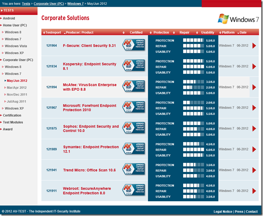Open Legal Notice footer link

coord(223,212)
